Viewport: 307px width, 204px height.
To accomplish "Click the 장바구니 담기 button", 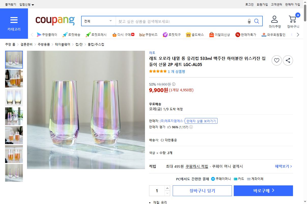I will [202, 190].
